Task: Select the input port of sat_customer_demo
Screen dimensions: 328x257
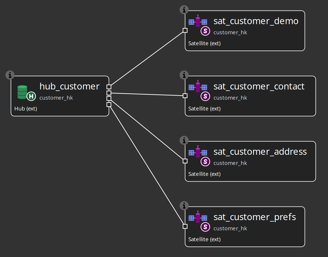Action: pos(185,30)
